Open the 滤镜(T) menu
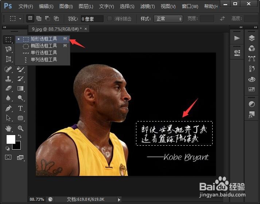Screen dimensions: 260x204 (x=147, y=6)
